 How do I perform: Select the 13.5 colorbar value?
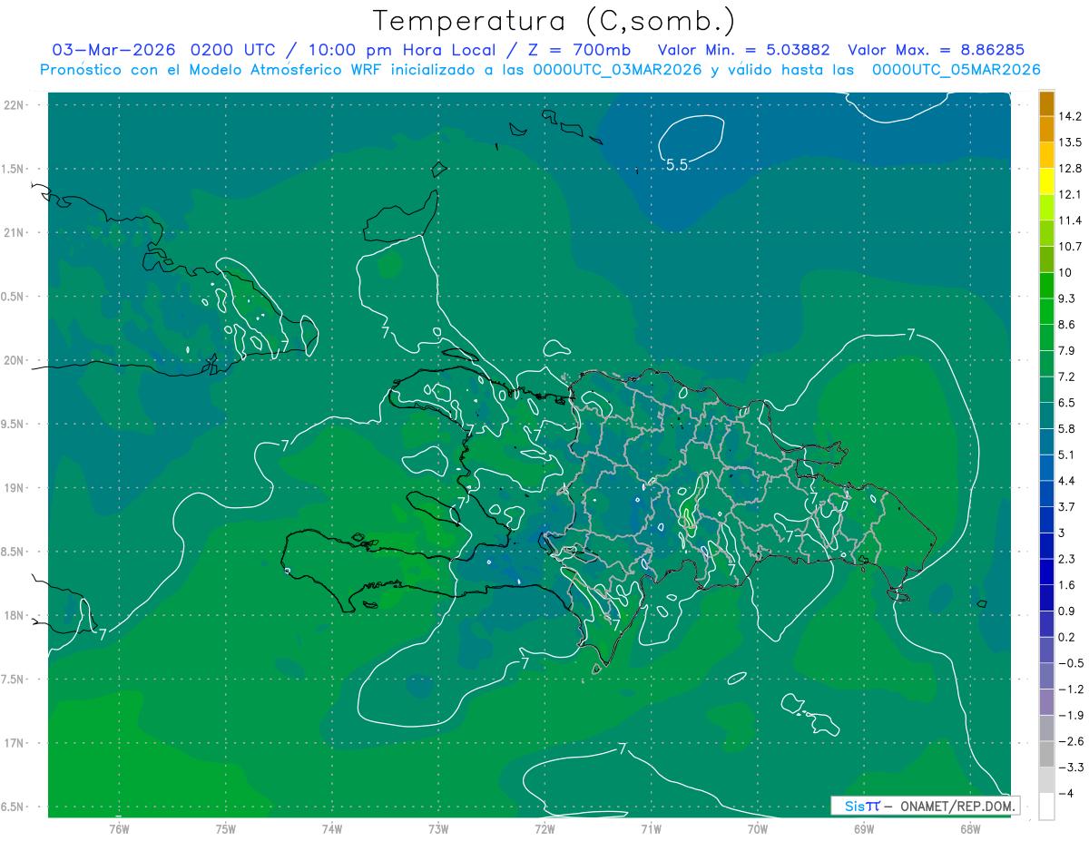(x=1071, y=142)
